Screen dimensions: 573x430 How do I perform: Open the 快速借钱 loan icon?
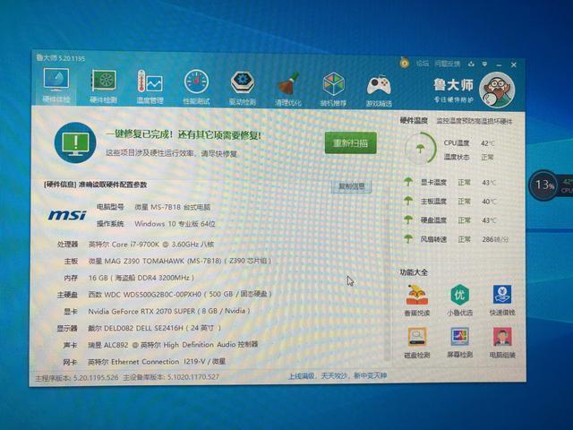(502, 300)
